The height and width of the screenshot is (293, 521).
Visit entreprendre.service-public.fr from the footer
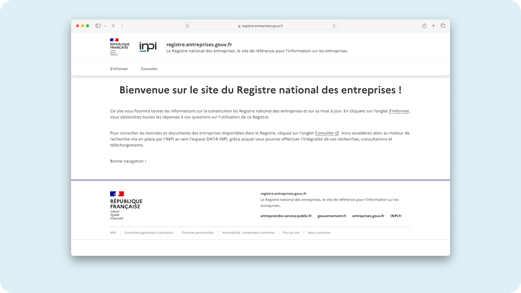[x=286, y=216]
